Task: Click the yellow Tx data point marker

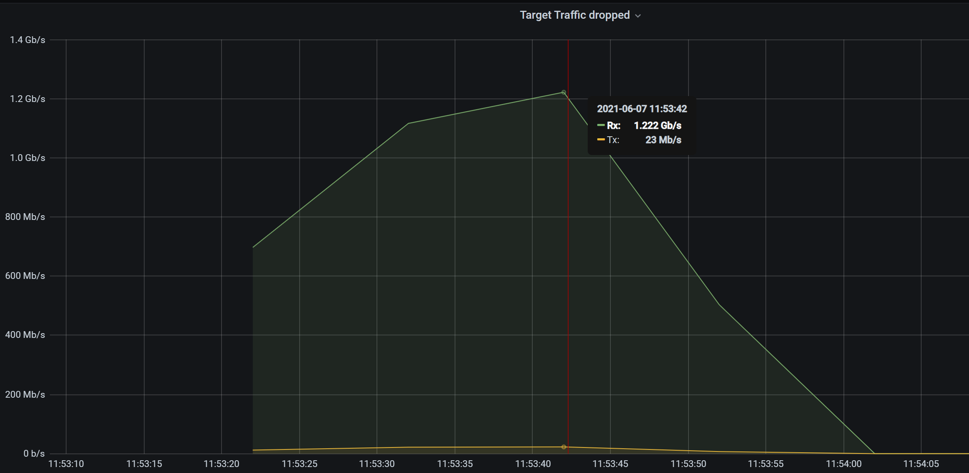Action: [x=563, y=447]
